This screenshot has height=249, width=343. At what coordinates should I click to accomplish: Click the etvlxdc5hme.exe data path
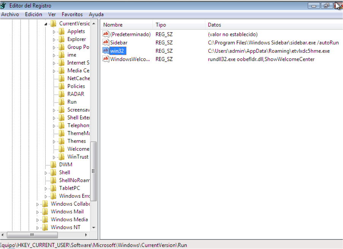point(269,51)
